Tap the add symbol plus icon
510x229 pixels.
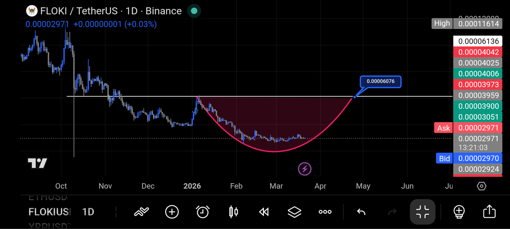point(172,211)
